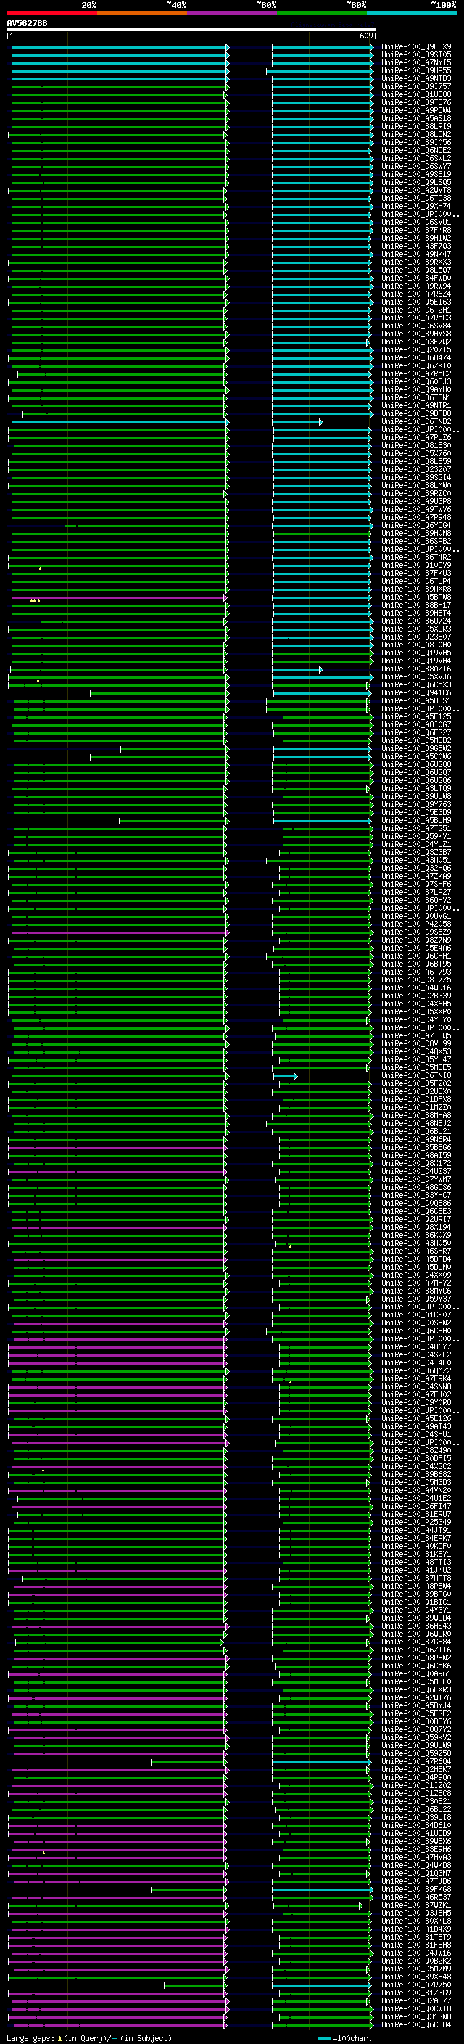Open hit UniRef100_B9HP55

coord(416,70)
